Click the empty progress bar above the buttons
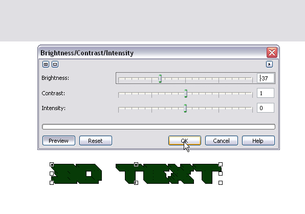Screen dimensions: 305x214 159,126
